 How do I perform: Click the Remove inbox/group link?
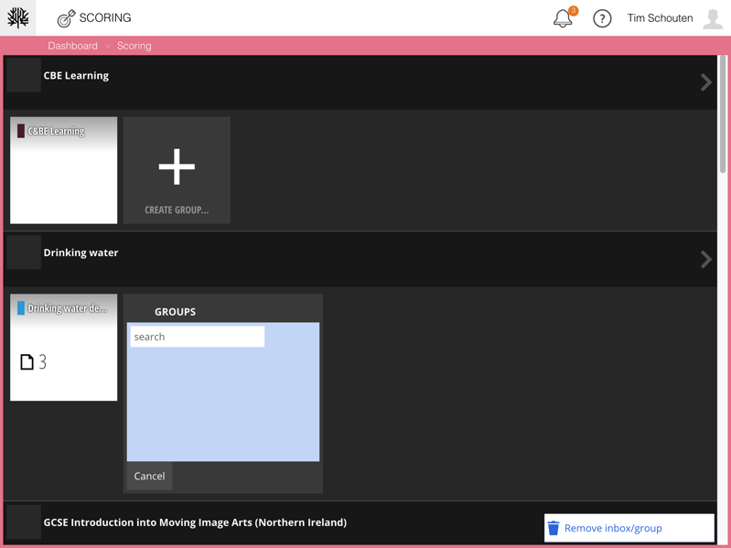pos(613,528)
